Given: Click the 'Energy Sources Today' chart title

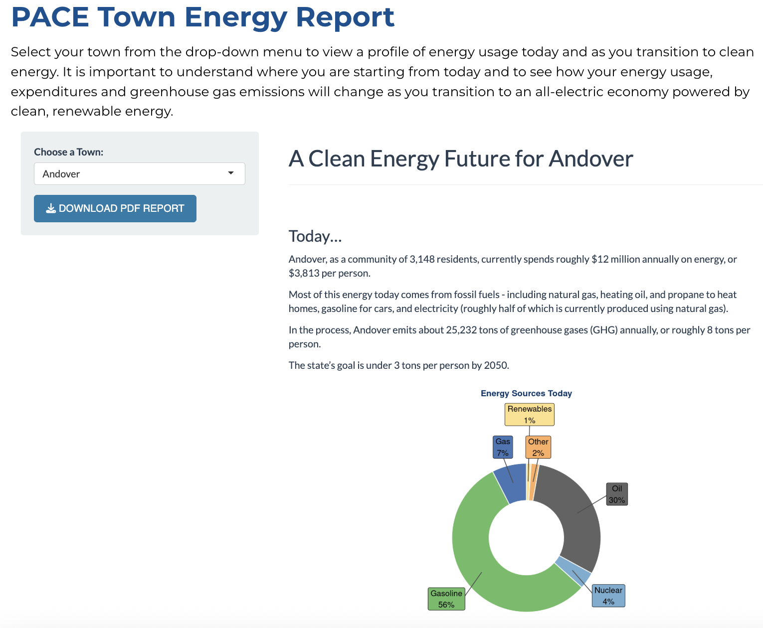Looking at the screenshot, I should [x=526, y=393].
